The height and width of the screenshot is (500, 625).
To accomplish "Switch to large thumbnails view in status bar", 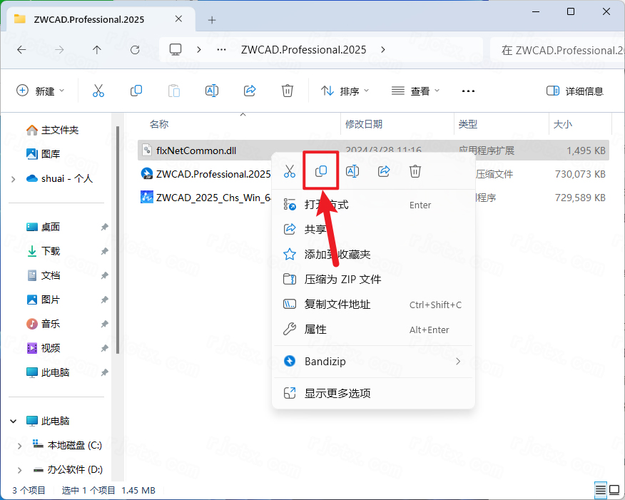I will pyautogui.click(x=615, y=490).
